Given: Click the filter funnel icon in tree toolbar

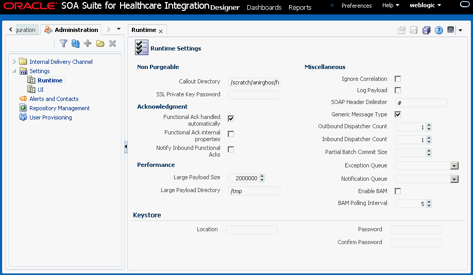Looking at the screenshot, I should click(x=63, y=43).
